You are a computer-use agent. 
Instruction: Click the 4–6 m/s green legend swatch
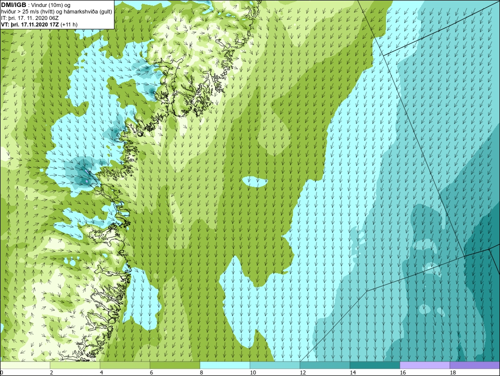point(125,365)
